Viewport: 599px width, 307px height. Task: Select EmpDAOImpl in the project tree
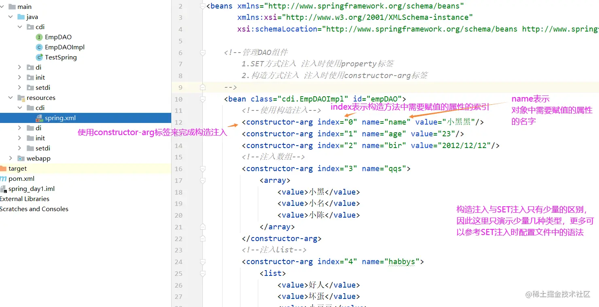pos(65,47)
